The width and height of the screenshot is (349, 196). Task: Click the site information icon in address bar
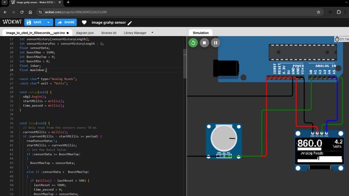[x=40, y=12]
